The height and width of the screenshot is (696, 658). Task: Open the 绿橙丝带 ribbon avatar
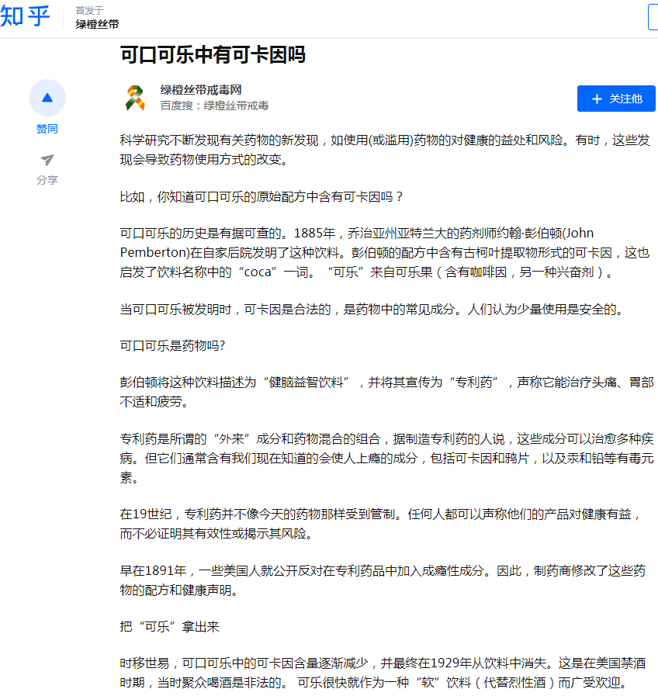pyautogui.click(x=136, y=98)
